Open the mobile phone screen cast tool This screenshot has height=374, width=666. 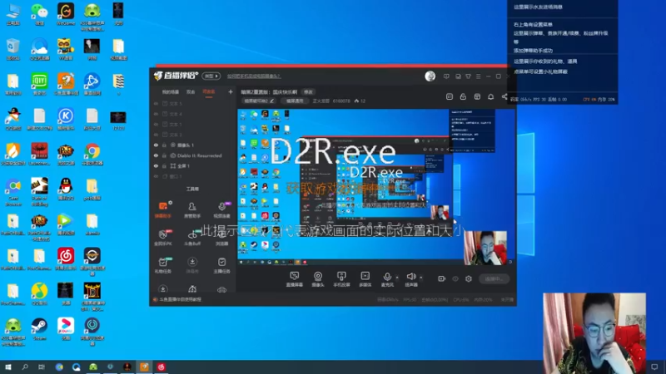(341, 279)
